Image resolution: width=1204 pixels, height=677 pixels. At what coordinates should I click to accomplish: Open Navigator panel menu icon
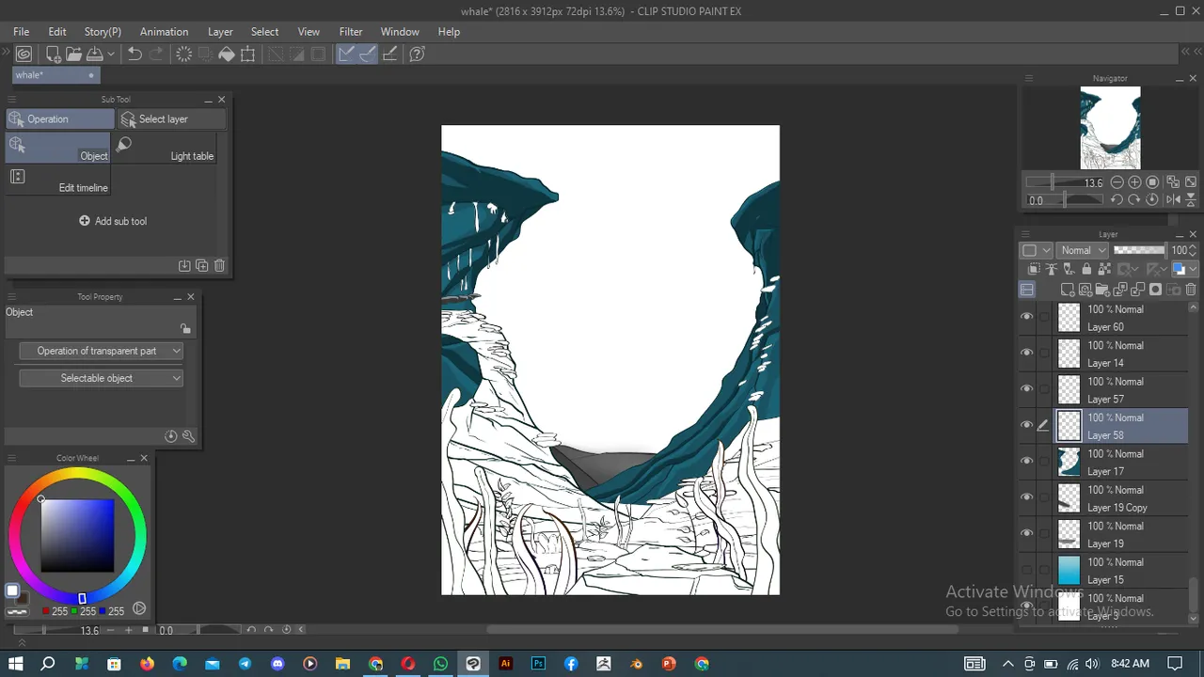tap(1028, 78)
